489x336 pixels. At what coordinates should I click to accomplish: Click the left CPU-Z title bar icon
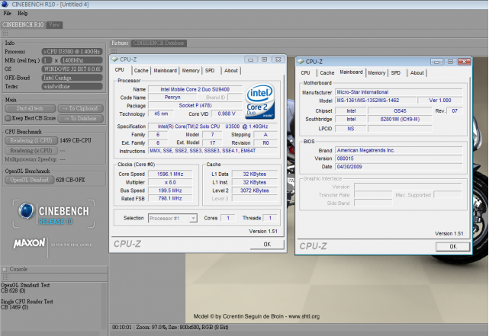pyautogui.click(x=114, y=59)
